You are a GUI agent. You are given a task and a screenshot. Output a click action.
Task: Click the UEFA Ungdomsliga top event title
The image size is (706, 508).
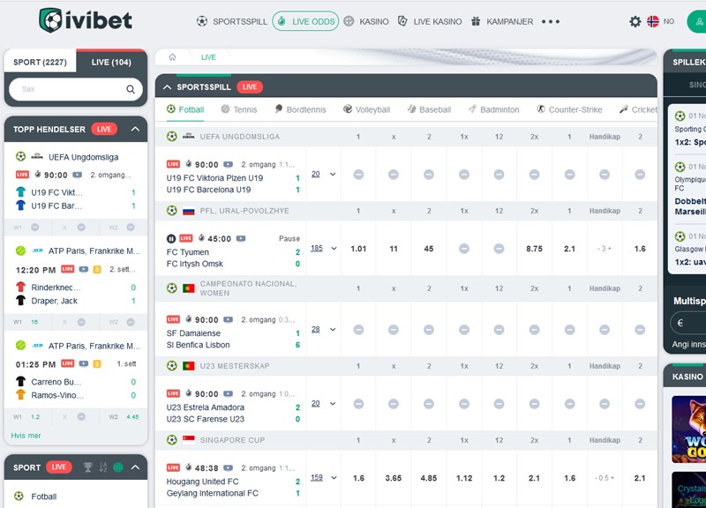[x=83, y=157]
